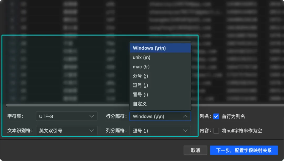Select the unix (\n) line separator option

[141, 57]
